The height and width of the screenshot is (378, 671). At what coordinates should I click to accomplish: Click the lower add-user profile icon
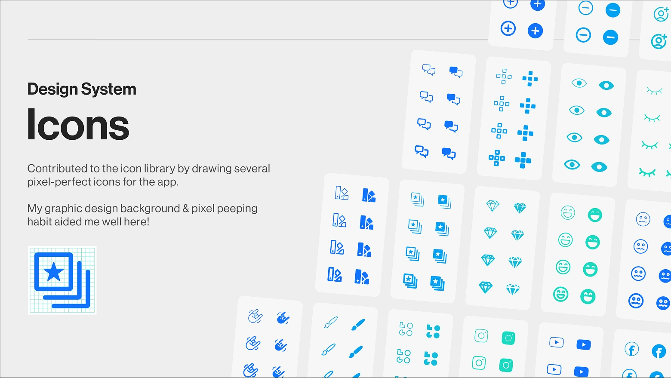click(659, 41)
